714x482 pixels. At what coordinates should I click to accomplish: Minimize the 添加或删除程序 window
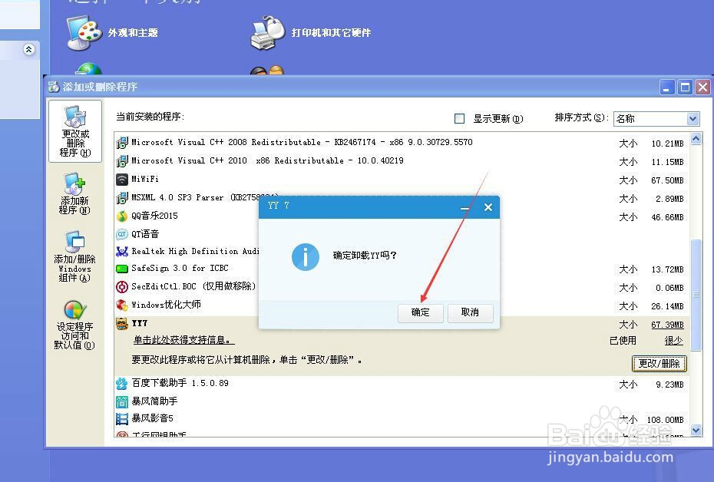pyautogui.click(x=667, y=87)
